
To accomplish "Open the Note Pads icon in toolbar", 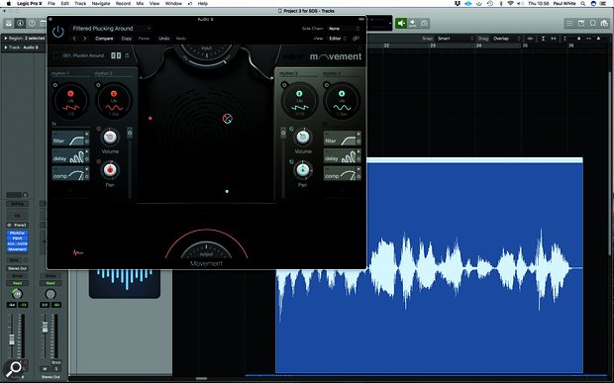I will (581, 24).
